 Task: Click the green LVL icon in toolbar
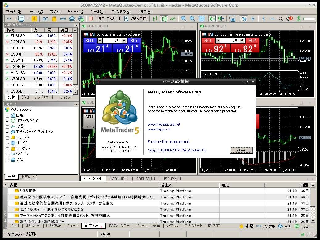[299, 19]
